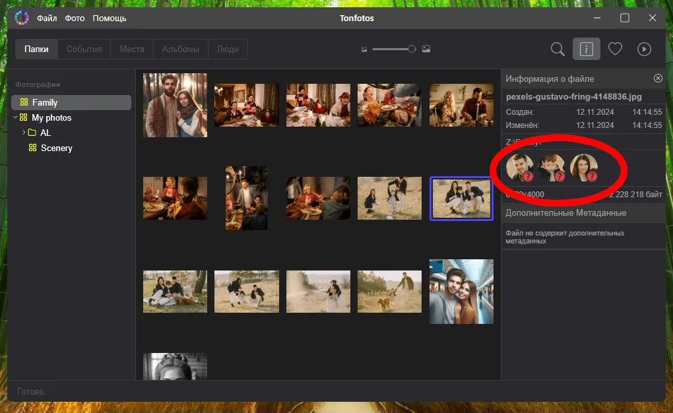Click the Tonfotos app logo icon
673x413 pixels.
tap(22, 18)
